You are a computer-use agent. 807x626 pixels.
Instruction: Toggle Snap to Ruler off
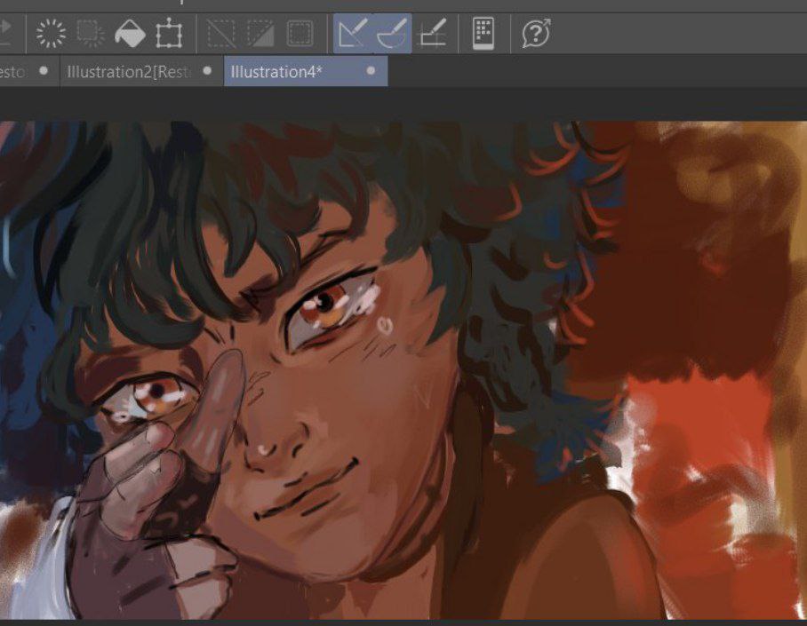coord(352,35)
